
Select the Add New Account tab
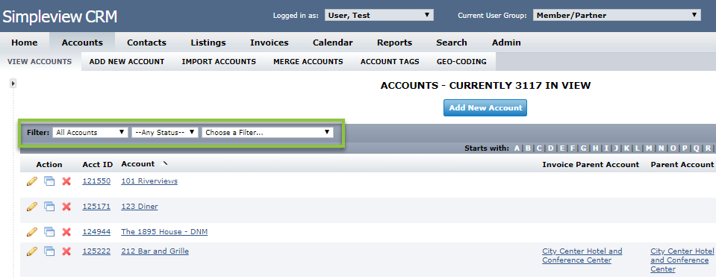[127, 61]
